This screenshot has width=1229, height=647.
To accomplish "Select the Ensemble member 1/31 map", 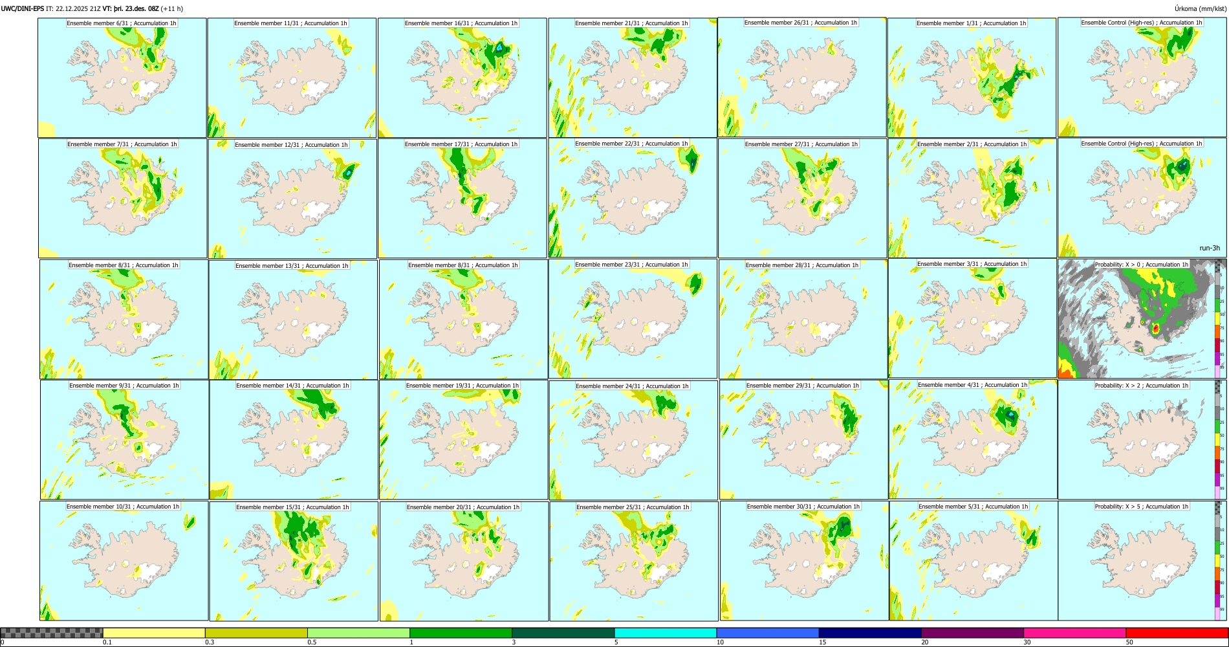I will [x=972, y=78].
